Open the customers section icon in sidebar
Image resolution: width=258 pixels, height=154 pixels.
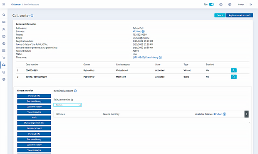coord(4,29)
